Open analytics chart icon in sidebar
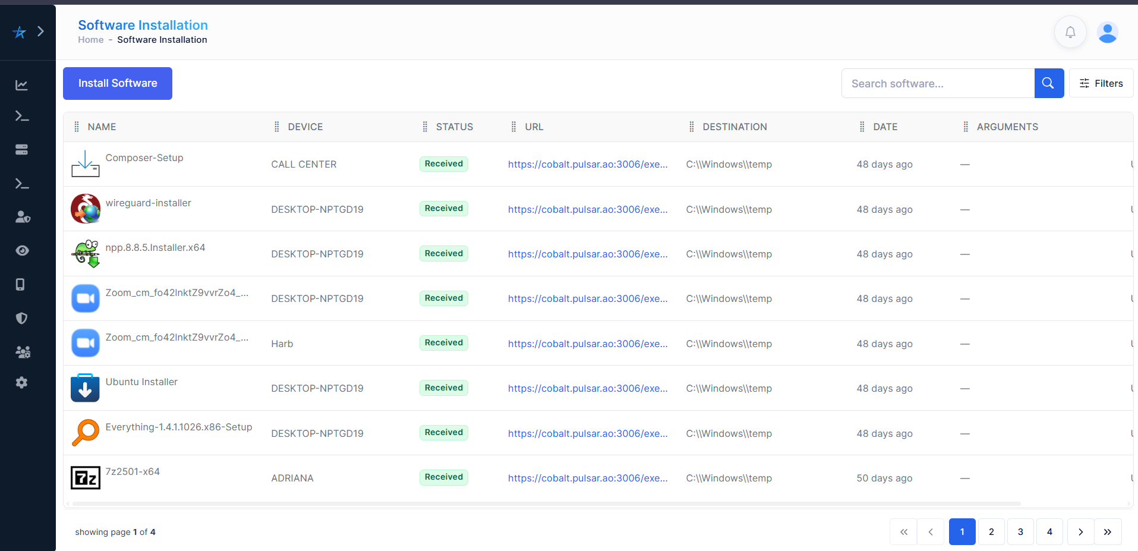The height and width of the screenshot is (551, 1138). (22, 85)
